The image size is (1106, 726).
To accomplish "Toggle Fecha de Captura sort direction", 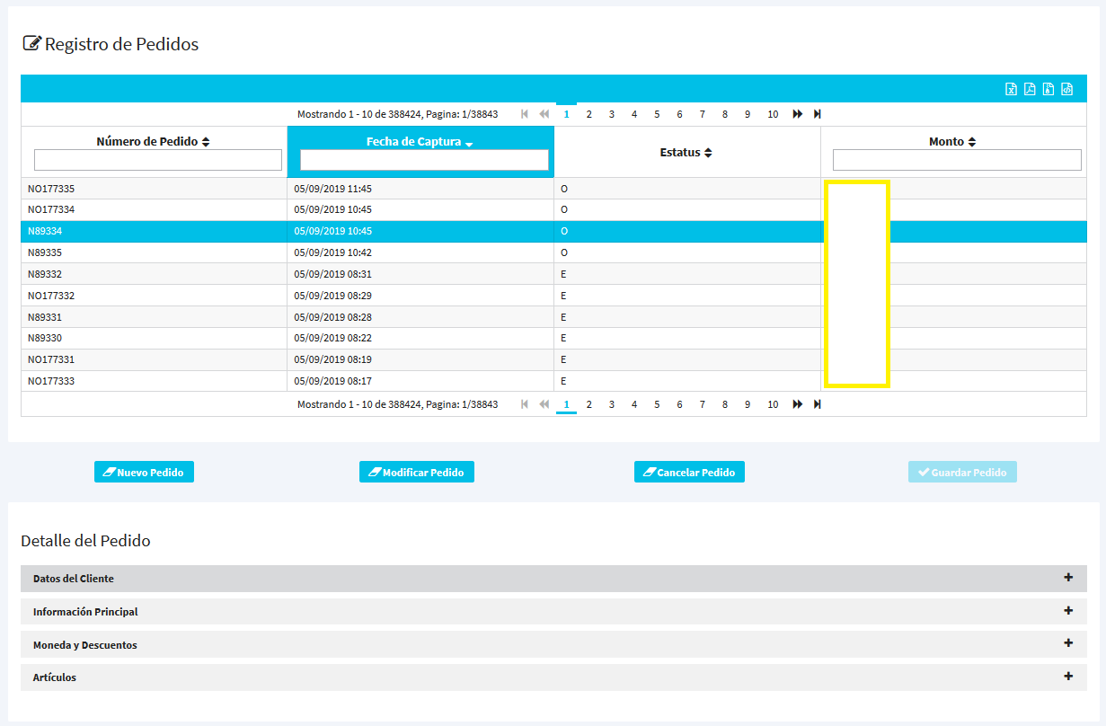I will (x=469, y=143).
